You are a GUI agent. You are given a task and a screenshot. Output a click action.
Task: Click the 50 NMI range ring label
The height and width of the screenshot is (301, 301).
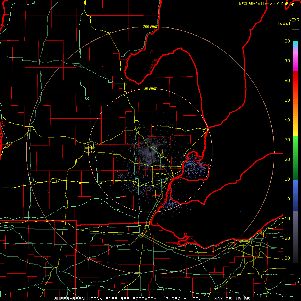[150, 89]
